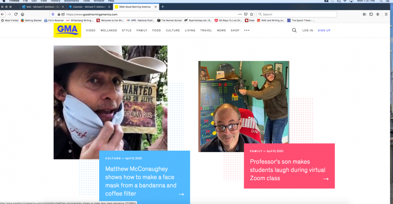Click the arrow on the blue Culture card
393x204 pixels.
click(x=181, y=194)
